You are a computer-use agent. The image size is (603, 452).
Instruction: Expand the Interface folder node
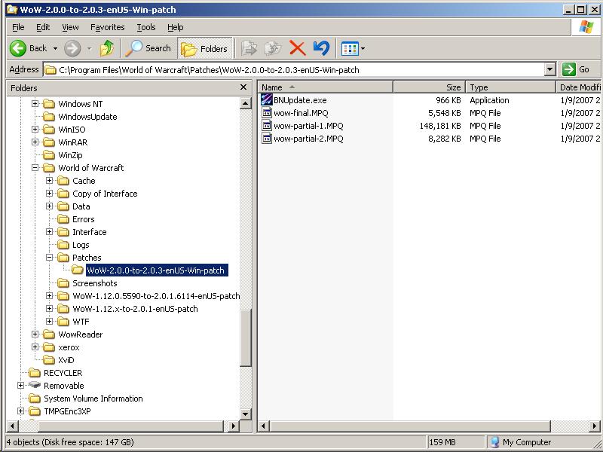point(49,232)
